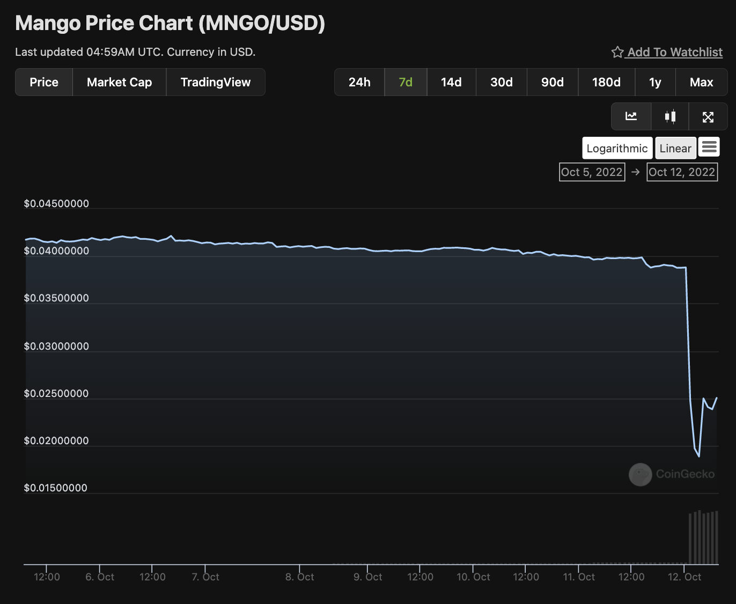
Task: Expand chart to fullscreen icon
Action: pos(708,116)
